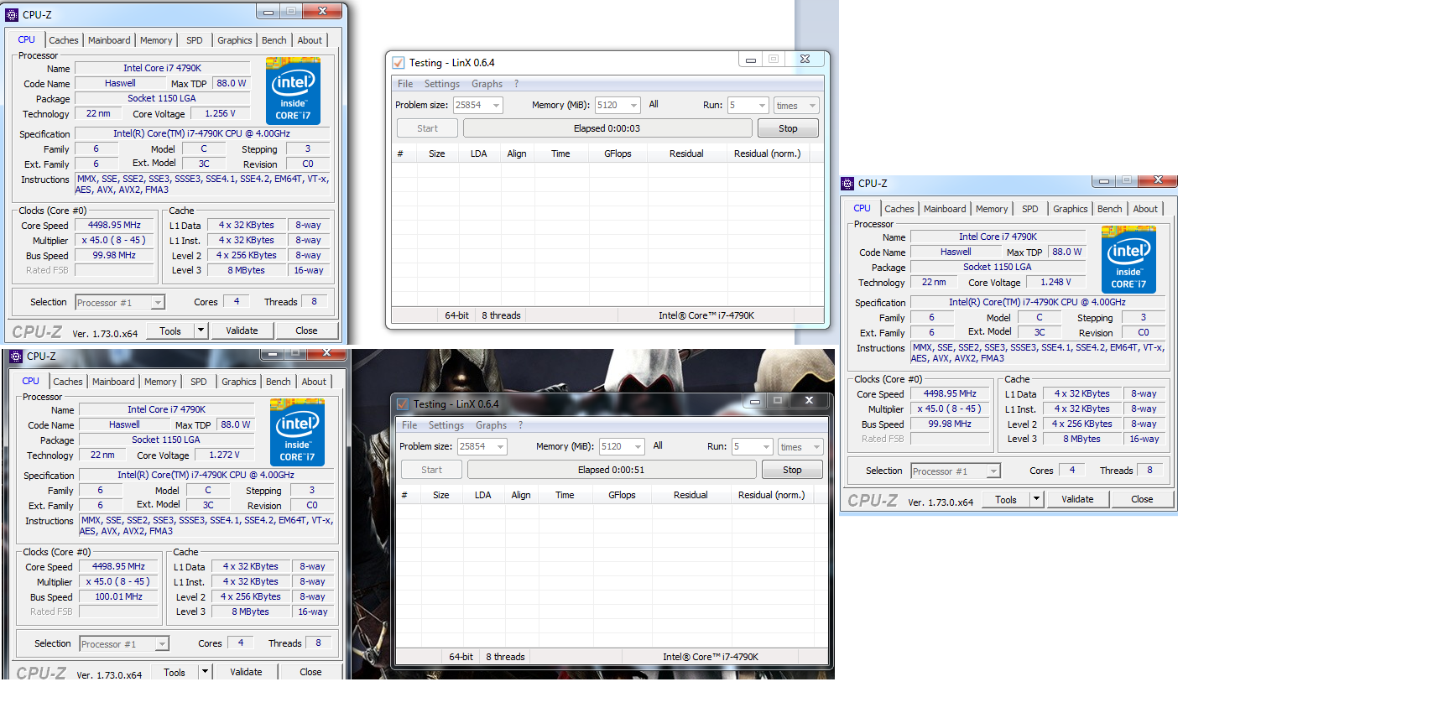Click the CPU-Z title icon in the 1.256 V window
Image resolution: width=1454 pixels, height=713 pixels.
(12, 14)
